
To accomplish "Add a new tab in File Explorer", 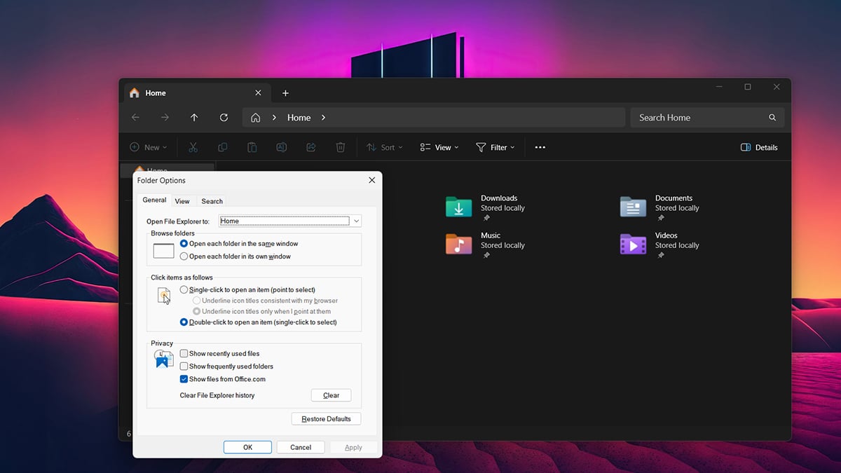I will click(x=285, y=93).
